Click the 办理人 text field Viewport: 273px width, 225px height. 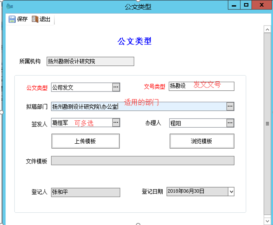click(197, 123)
